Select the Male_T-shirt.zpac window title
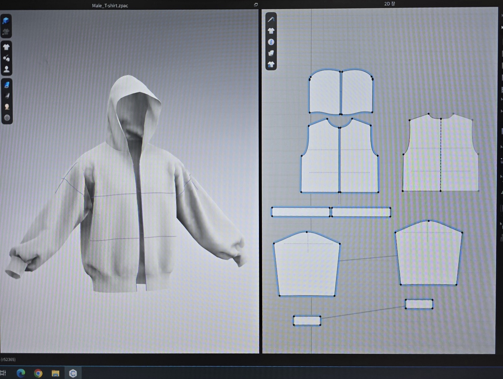Viewport: 503px width, 379px height. coord(110,6)
